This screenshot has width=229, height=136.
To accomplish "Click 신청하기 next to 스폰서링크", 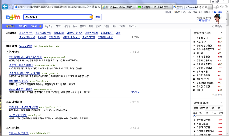I will [x=135, y=52].
